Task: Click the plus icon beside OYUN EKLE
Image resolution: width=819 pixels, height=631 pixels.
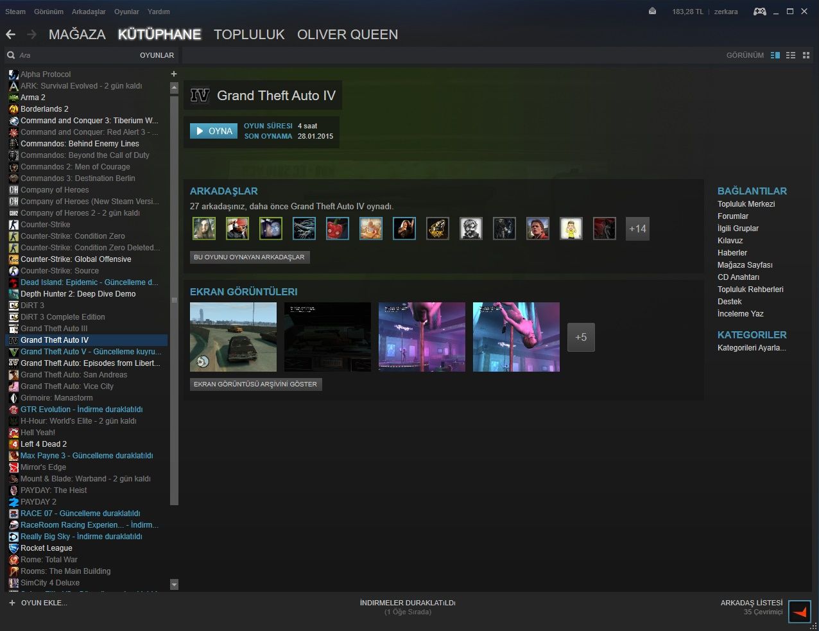Action: (x=12, y=603)
